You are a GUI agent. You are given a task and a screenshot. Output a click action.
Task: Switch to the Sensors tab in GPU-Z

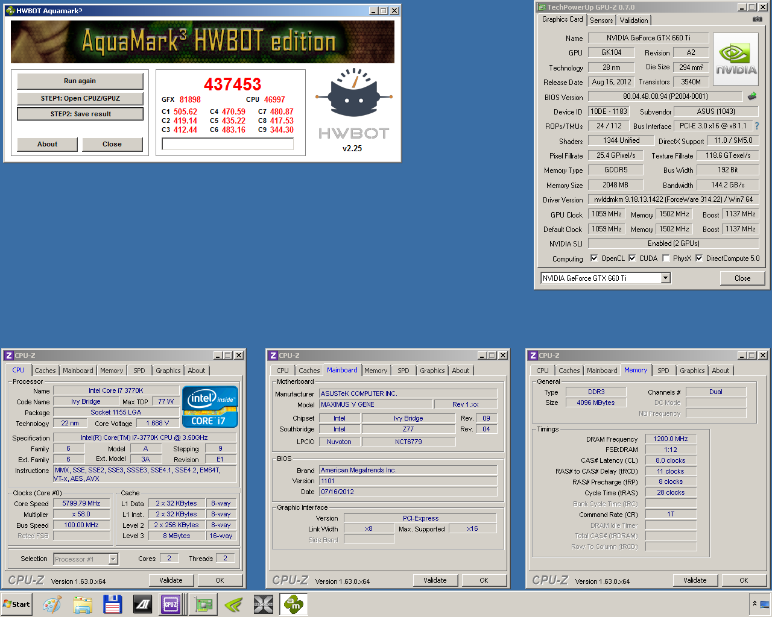tap(601, 20)
